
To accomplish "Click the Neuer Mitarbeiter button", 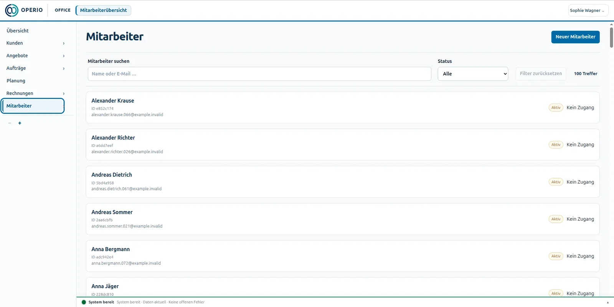I will 575,37.
